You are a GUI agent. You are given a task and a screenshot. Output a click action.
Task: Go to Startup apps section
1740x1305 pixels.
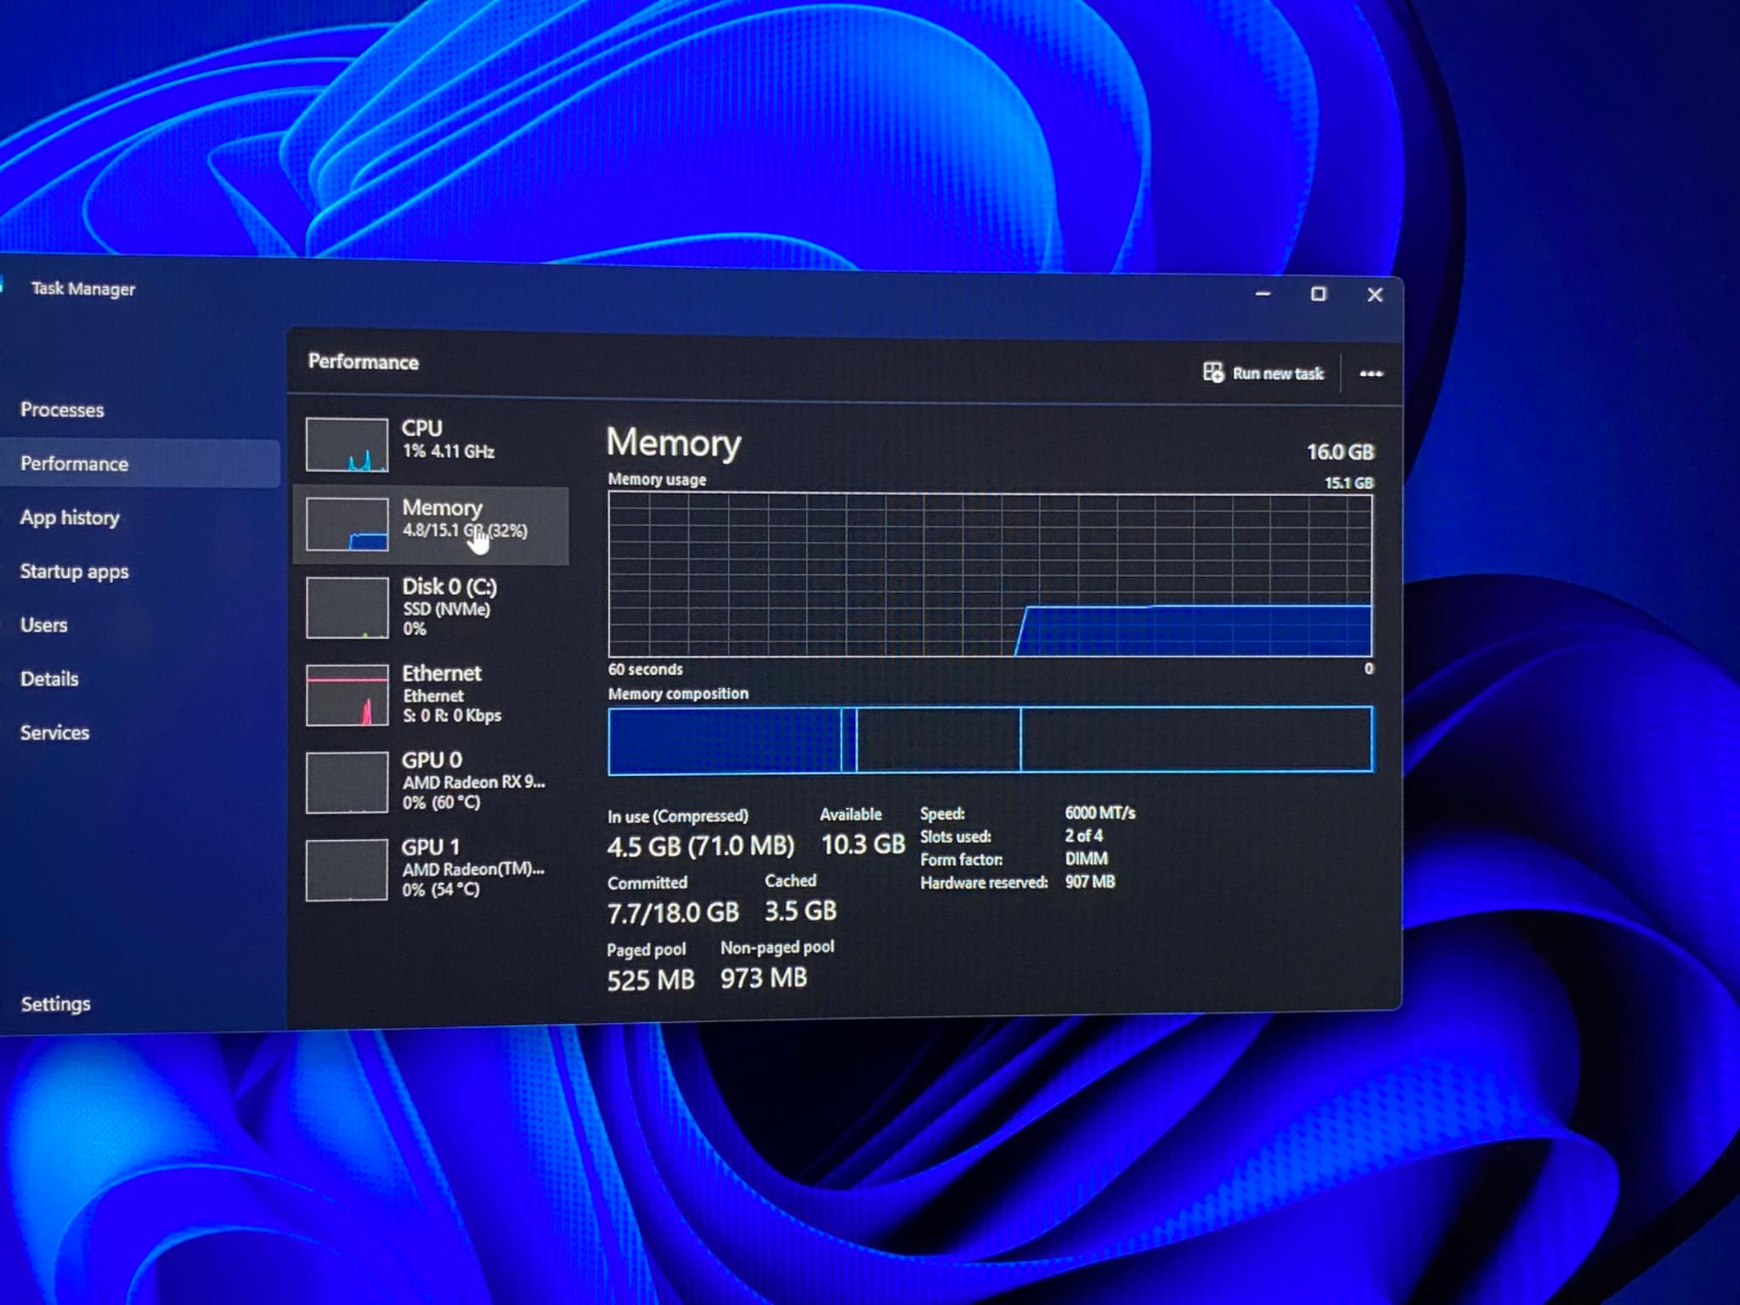click(x=74, y=571)
